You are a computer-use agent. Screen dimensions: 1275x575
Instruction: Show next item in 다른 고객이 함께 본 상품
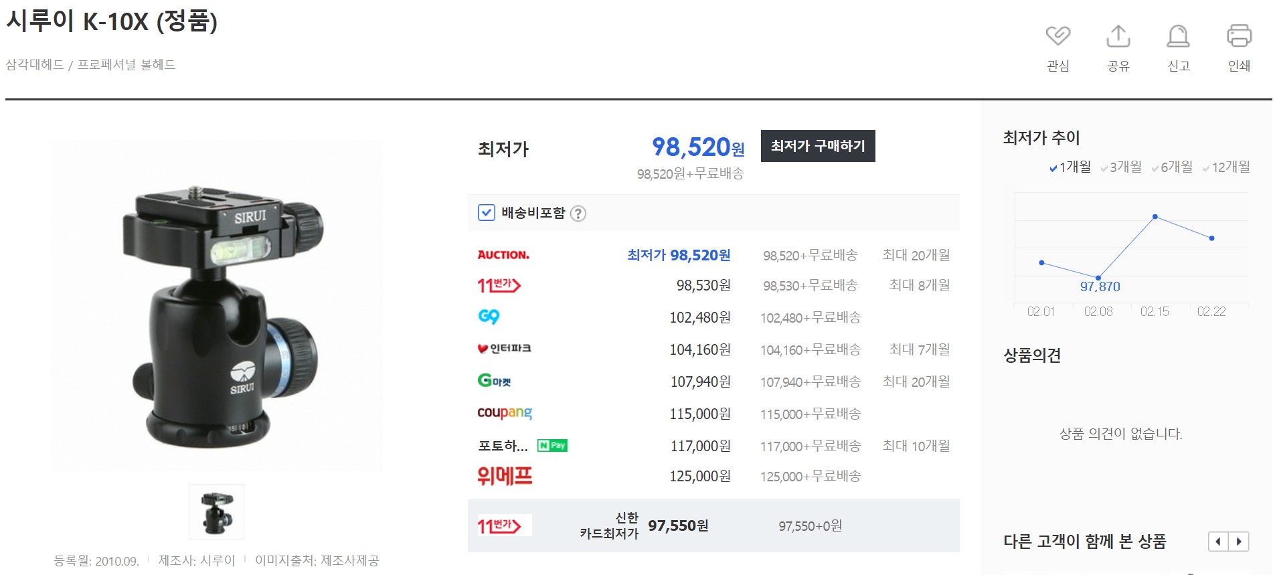(1239, 542)
